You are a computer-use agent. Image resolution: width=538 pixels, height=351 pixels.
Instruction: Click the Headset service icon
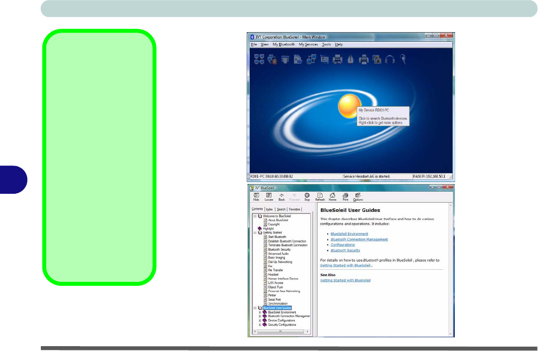403,59
